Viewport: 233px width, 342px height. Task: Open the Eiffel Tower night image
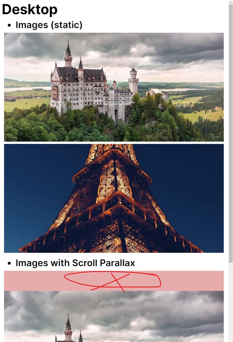114,198
